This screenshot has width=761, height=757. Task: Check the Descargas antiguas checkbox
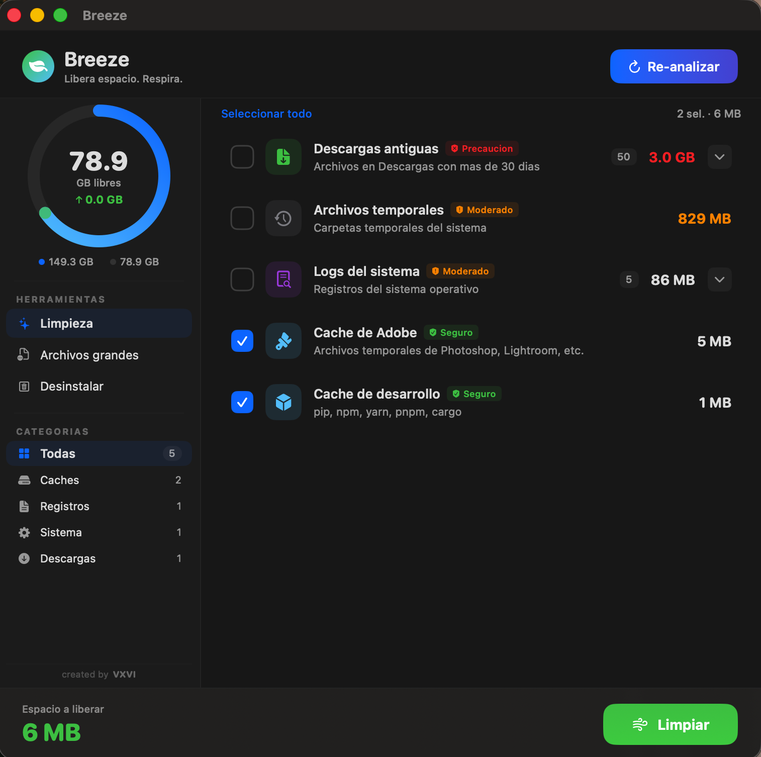242,157
